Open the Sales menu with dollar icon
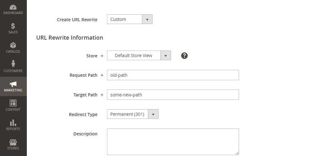Screen dimensions: 312x156 click(x=13, y=29)
